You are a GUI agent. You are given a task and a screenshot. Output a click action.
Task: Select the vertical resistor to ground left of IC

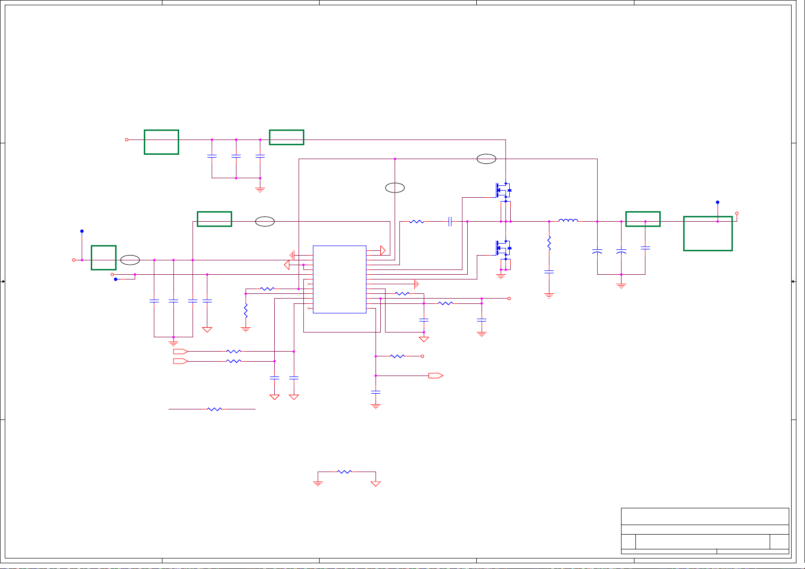point(246,311)
